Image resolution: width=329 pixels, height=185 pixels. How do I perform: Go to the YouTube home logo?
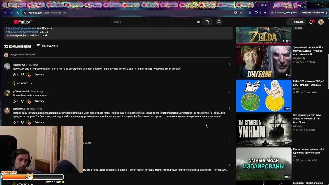pos(22,22)
